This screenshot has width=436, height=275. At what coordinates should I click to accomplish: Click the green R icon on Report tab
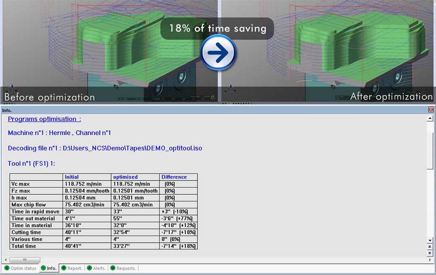(64, 268)
